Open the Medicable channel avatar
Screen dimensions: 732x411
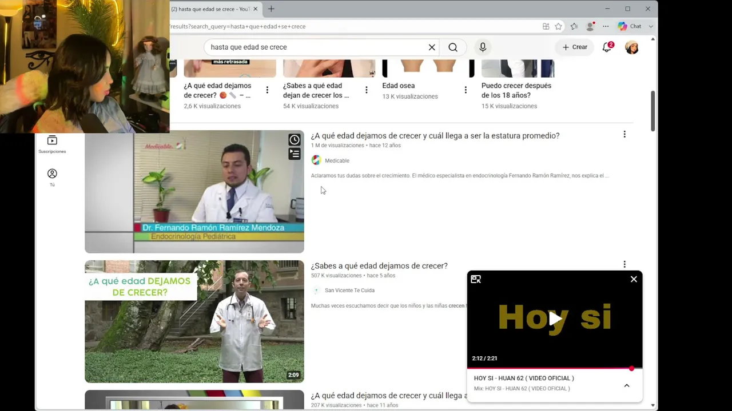click(x=316, y=160)
